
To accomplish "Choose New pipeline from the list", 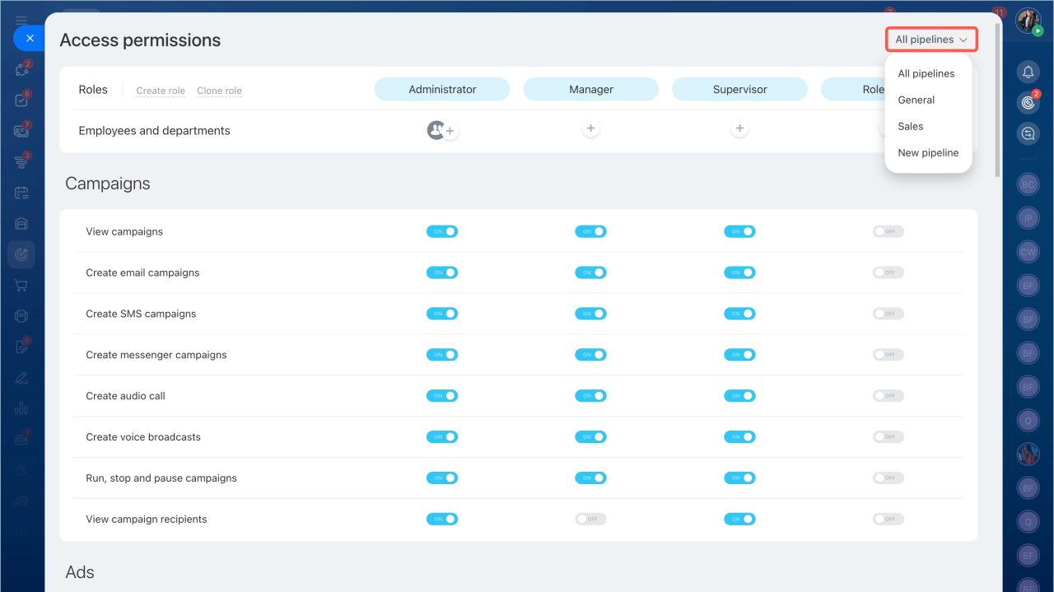I will (928, 152).
